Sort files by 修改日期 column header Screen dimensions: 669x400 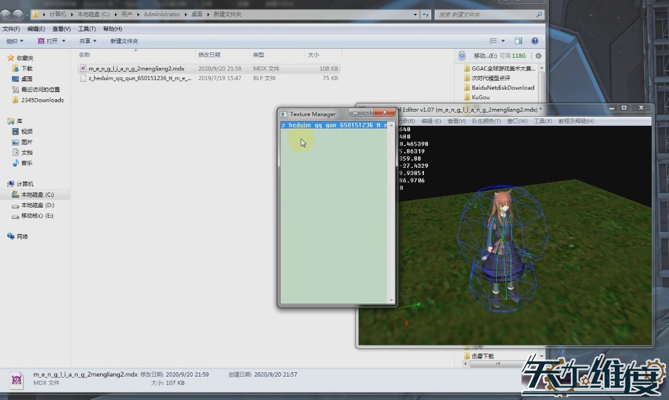pos(210,55)
